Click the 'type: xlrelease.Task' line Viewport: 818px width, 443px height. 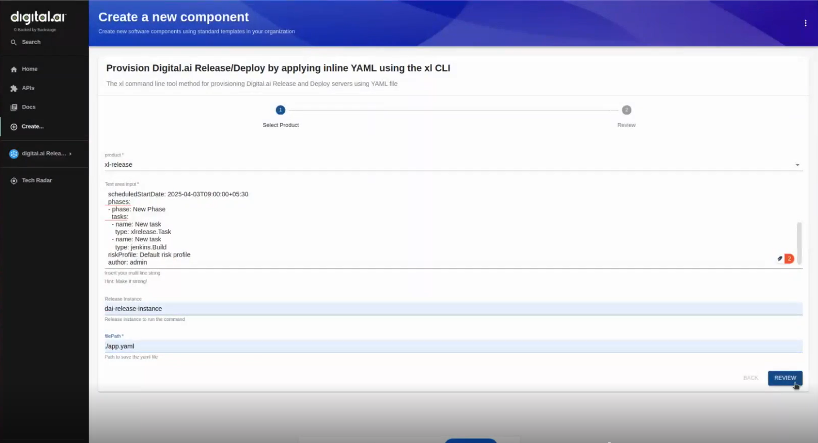click(143, 232)
